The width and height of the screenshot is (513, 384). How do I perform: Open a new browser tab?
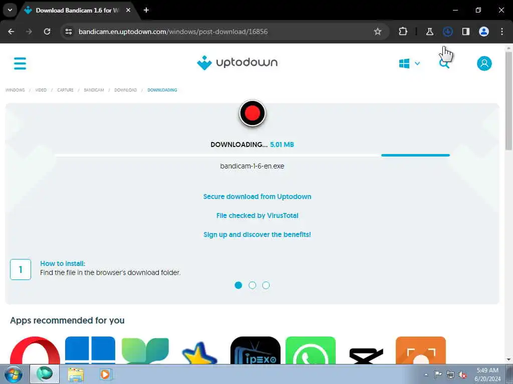click(146, 10)
